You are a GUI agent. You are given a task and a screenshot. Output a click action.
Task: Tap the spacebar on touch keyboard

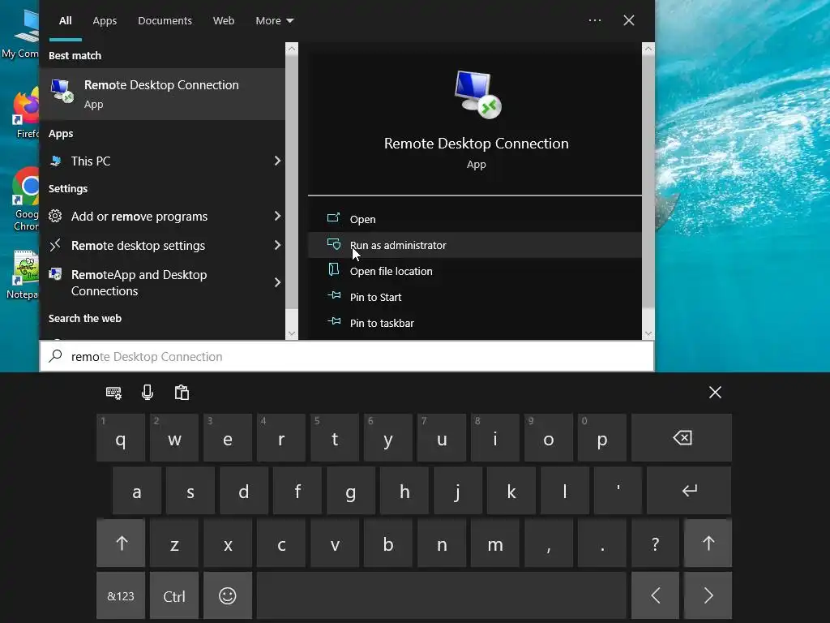442,595
